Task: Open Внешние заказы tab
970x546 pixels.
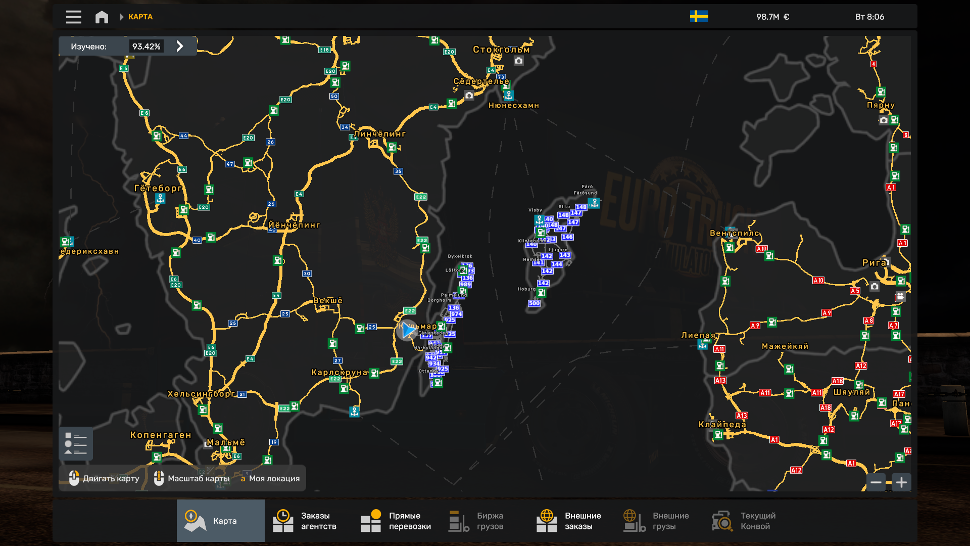Action: [x=572, y=521]
